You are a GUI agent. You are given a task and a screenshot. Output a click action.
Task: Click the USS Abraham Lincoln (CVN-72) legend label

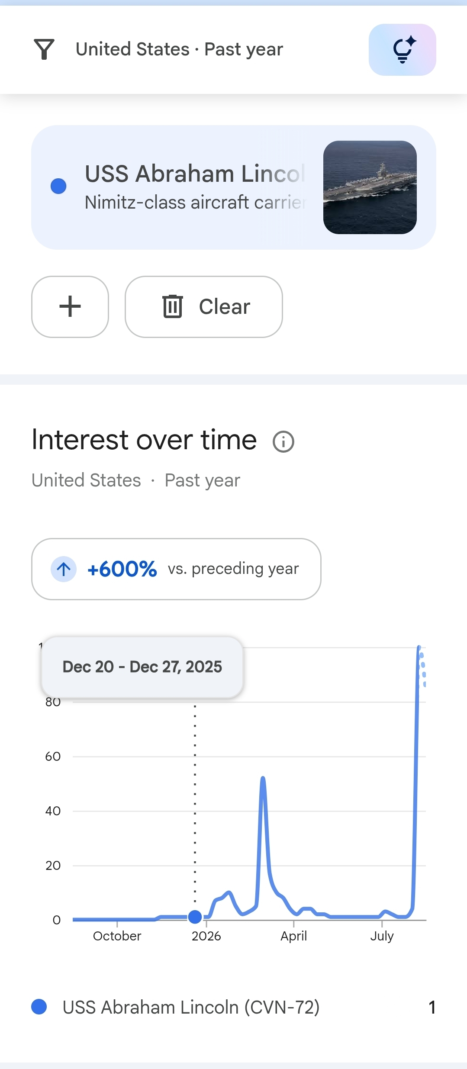(191, 1007)
